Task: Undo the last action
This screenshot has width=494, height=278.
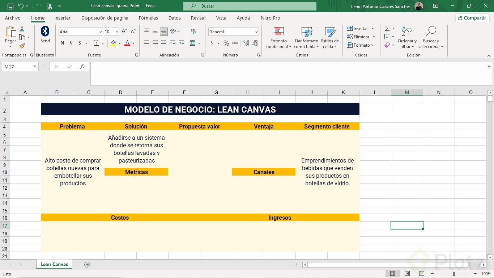Action: pos(21,6)
